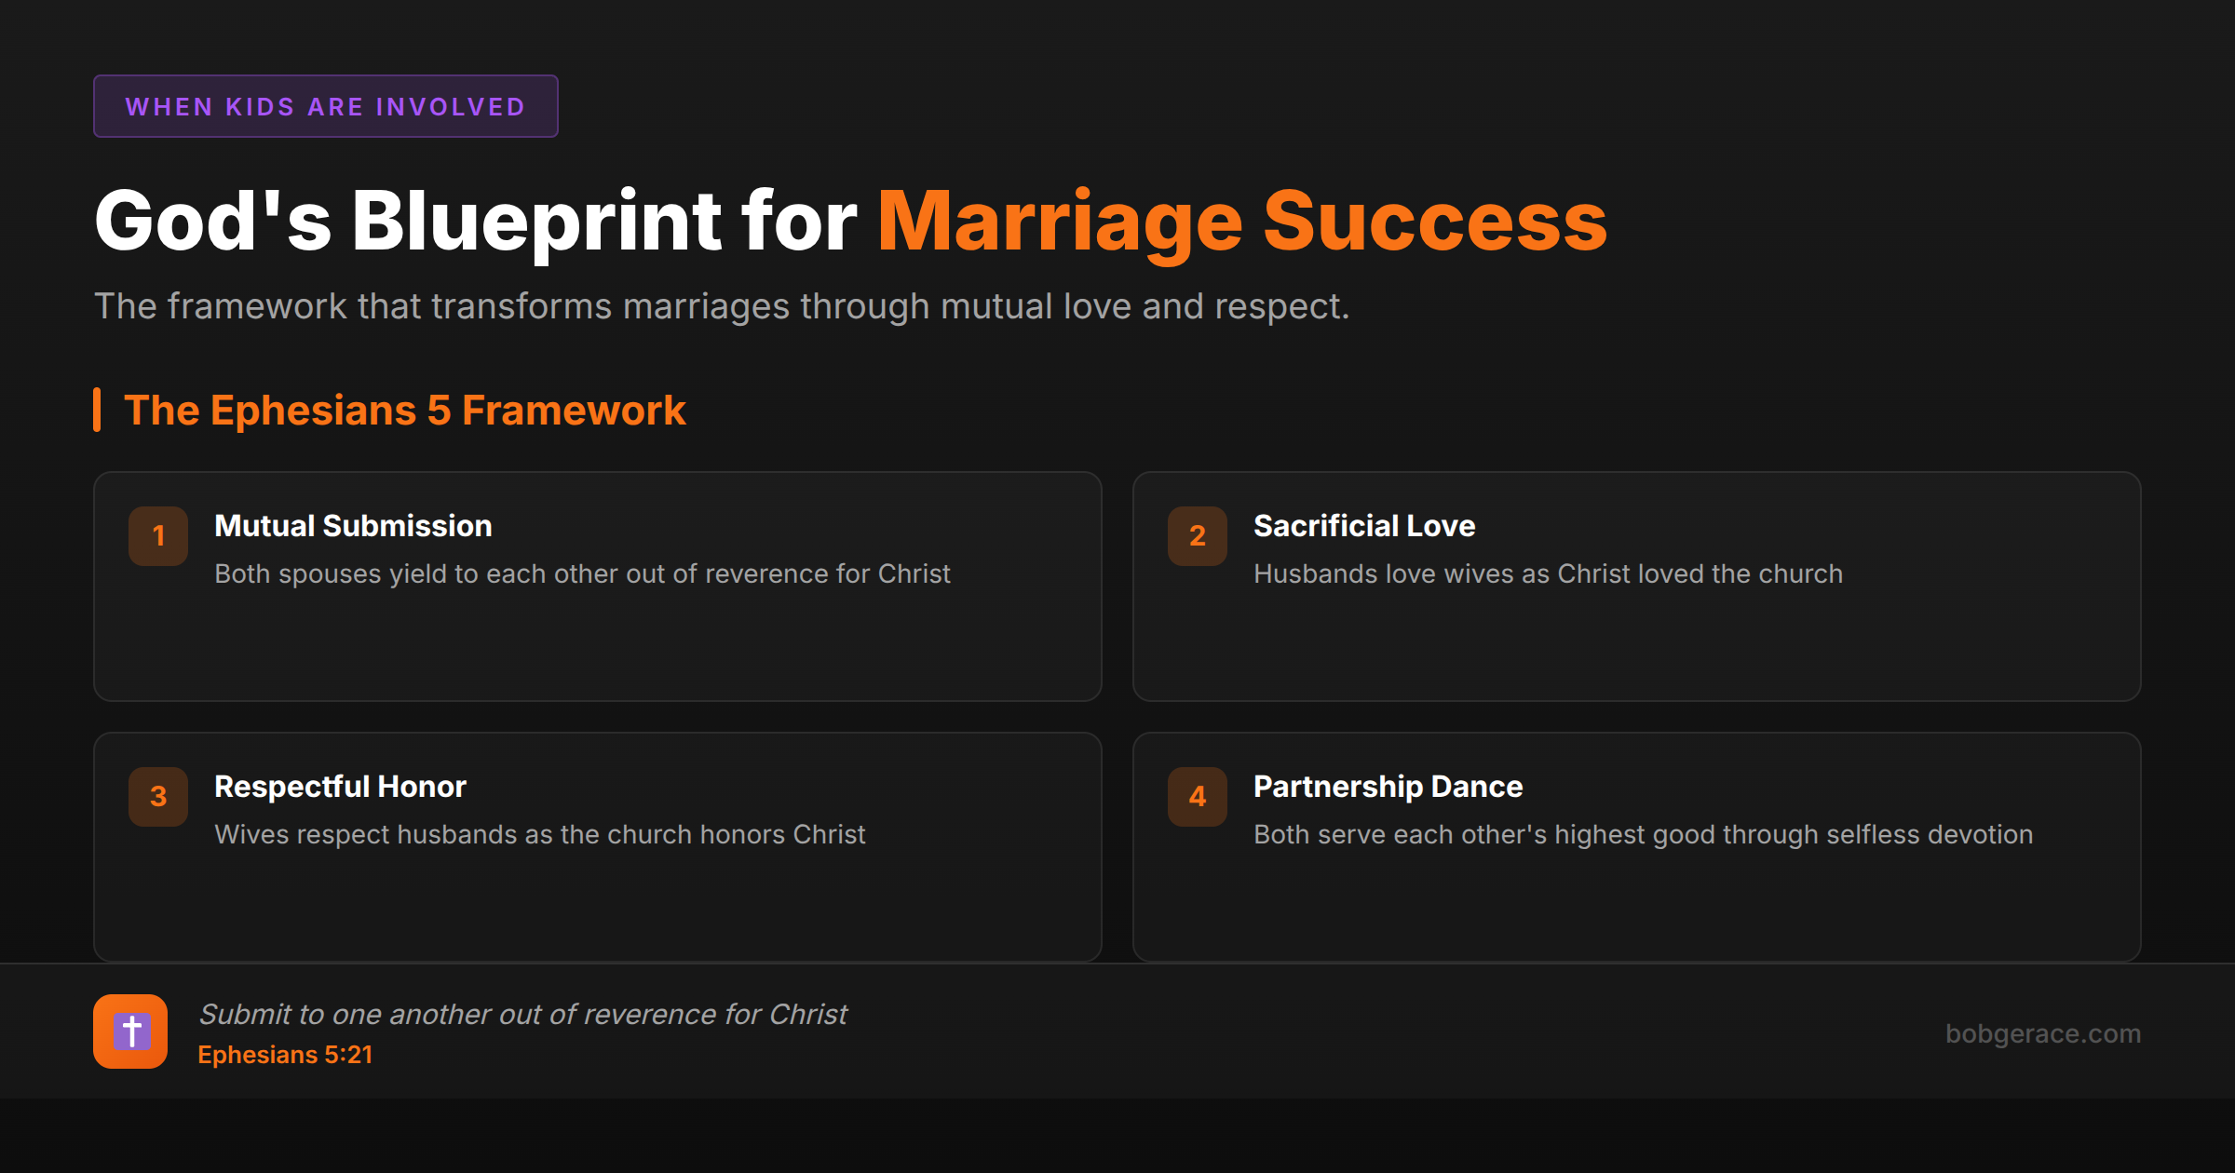Viewport: 2235px width, 1173px height.
Task: Open the Ephesians 5:21 reference link
Action: pyautogui.click(x=285, y=1055)
